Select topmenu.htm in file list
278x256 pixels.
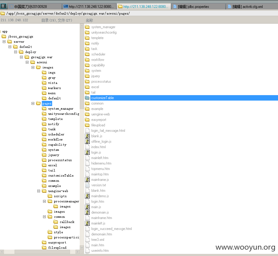click(101, 169)
